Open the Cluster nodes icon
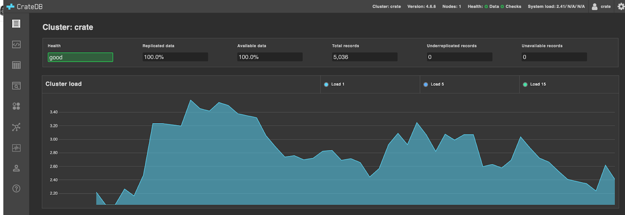The image size is (625, 215). (16, 127)
